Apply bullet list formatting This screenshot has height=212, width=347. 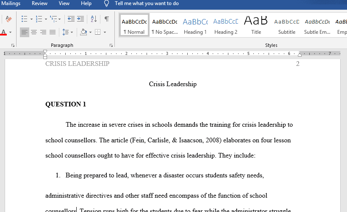click(24, 19)
